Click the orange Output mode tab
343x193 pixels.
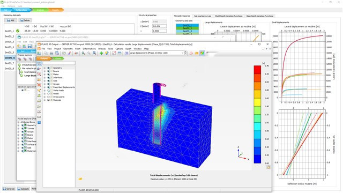(x=44, y=58)
